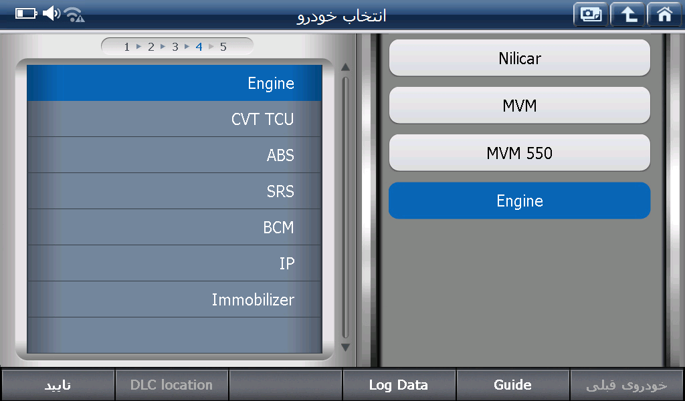Pick SRS from the system list
Image resolution: width=685 pixels, height=401 pixels.
(174, 192)
